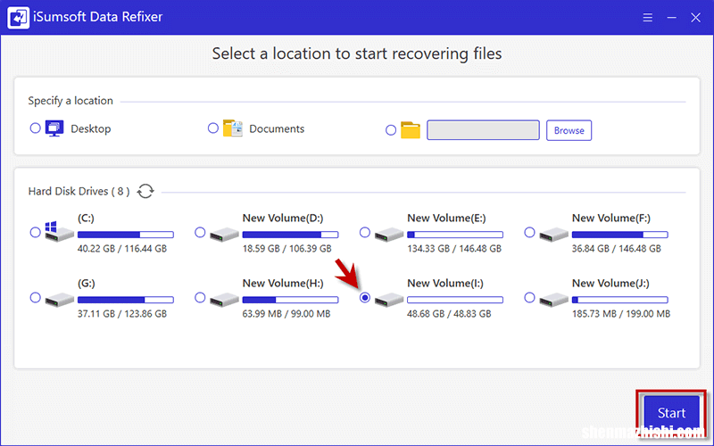
Task: Close the Data Refixer window
Action: [695, 18]
